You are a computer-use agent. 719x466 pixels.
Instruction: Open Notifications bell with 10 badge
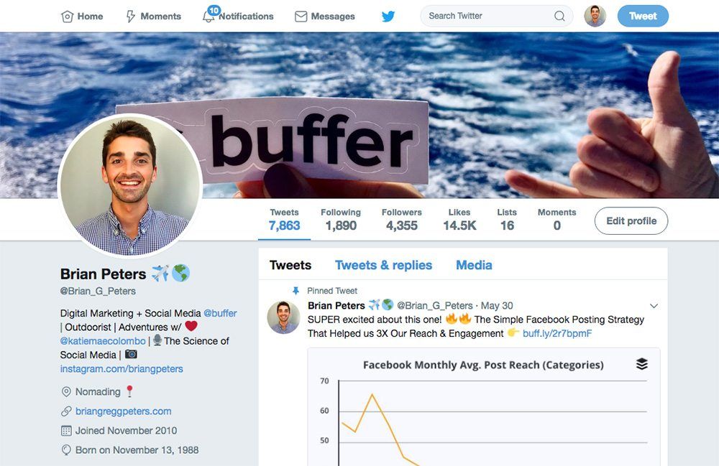tap(209, 14)
